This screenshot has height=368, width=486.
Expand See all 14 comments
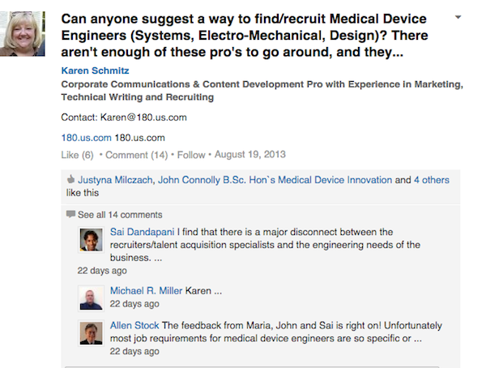pyautogui.click(x=120, y=215)
